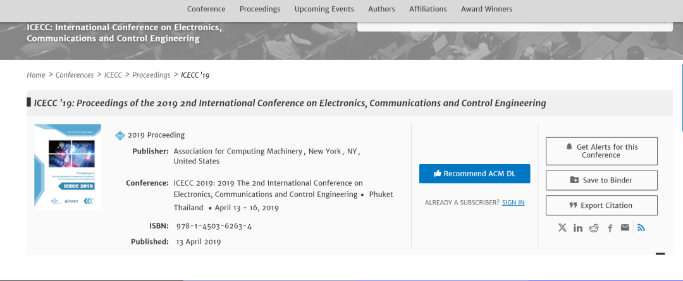Share on Reddit icon
The image size is (683, 281).
(594, 228)
